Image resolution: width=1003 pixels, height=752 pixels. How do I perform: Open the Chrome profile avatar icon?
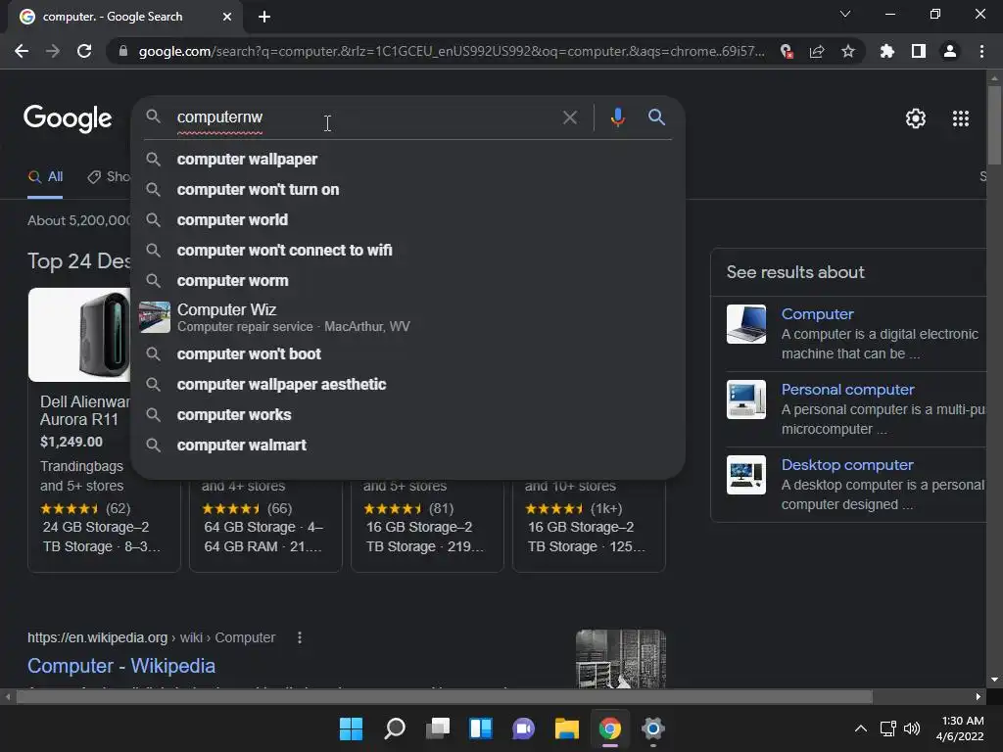[950, 51]
